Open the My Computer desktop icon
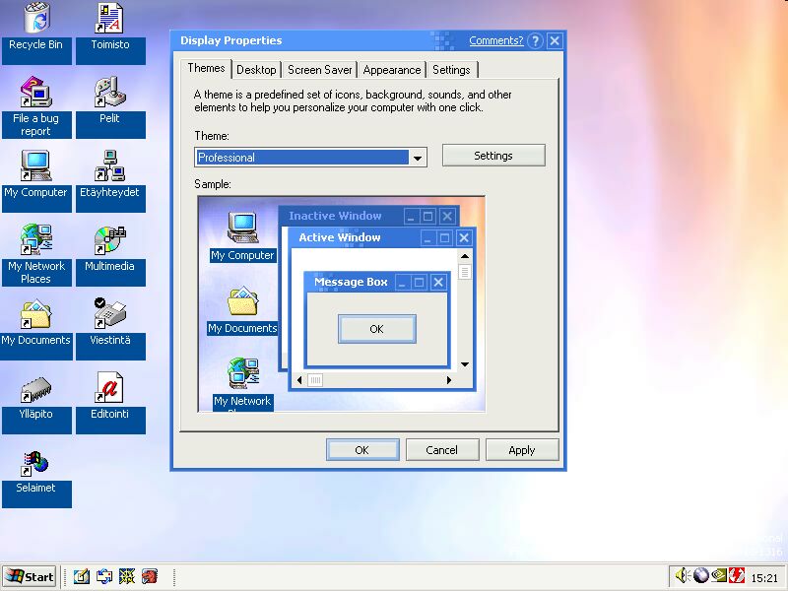The height and width of the screenshot is (591, 788). (36, 166)
